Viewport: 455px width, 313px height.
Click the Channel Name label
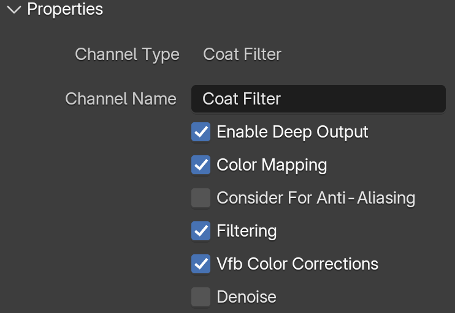[121, 99]
